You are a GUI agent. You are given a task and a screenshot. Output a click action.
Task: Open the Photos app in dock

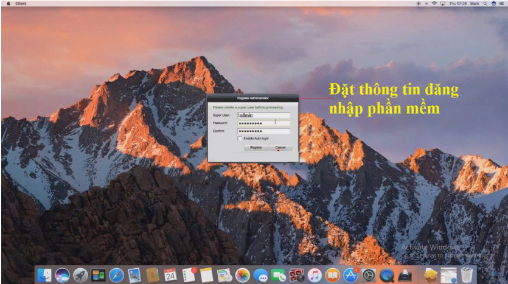(243, 275)
